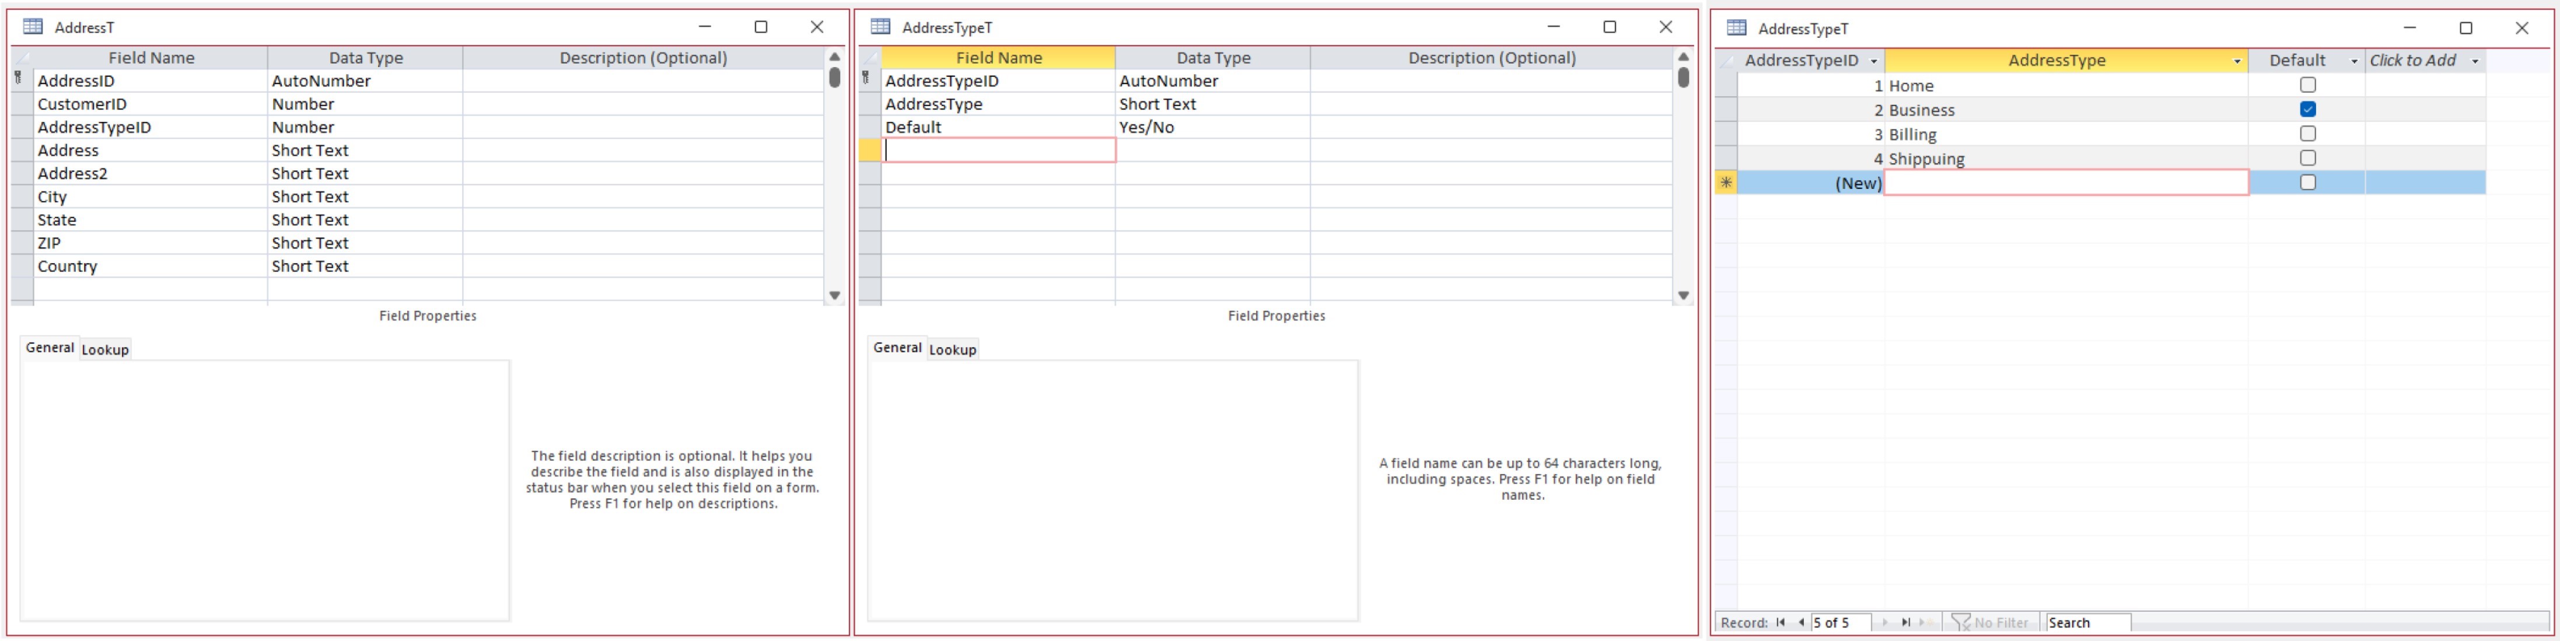Uncheck the Default checkbox for Business
2560x641 pixels.
point(2307,109)
